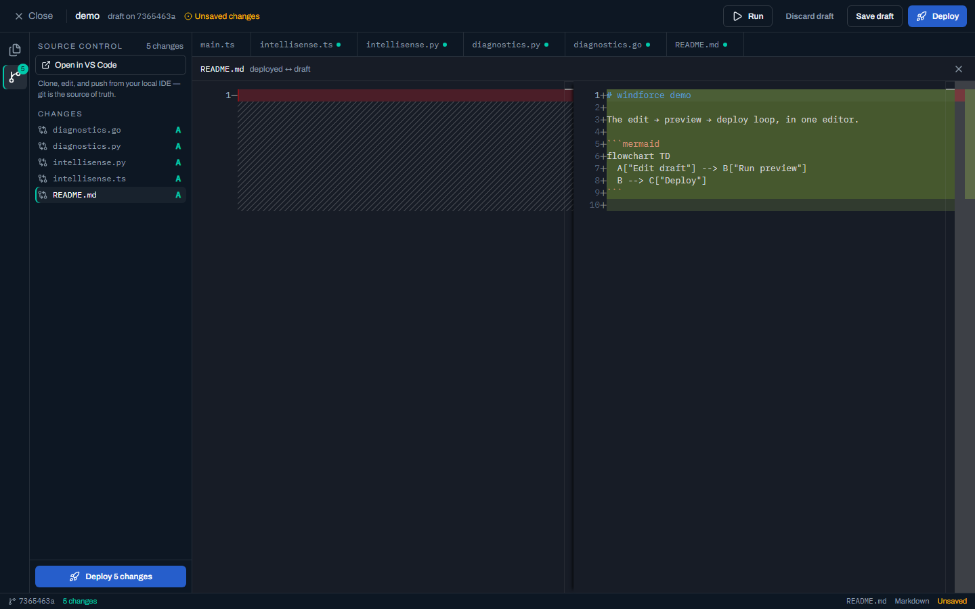975x609 pixels.
Task: Click the diff icon beside intellisense.ts
Action: 43,179
